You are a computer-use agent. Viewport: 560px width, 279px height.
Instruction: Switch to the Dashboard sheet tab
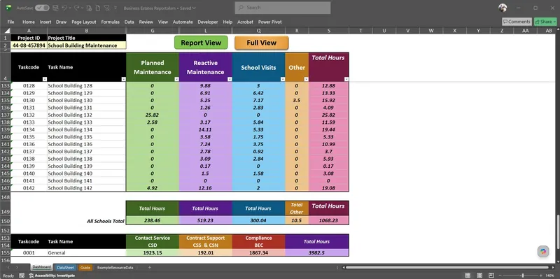(42, 267)
